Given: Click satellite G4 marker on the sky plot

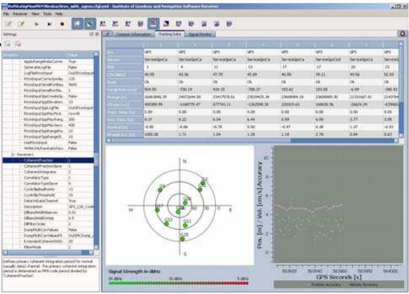Looking at the screenshot, I should coord(160,190).
